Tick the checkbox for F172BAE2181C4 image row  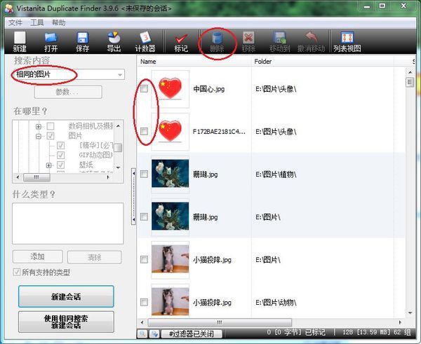click(x=144, y=131)
